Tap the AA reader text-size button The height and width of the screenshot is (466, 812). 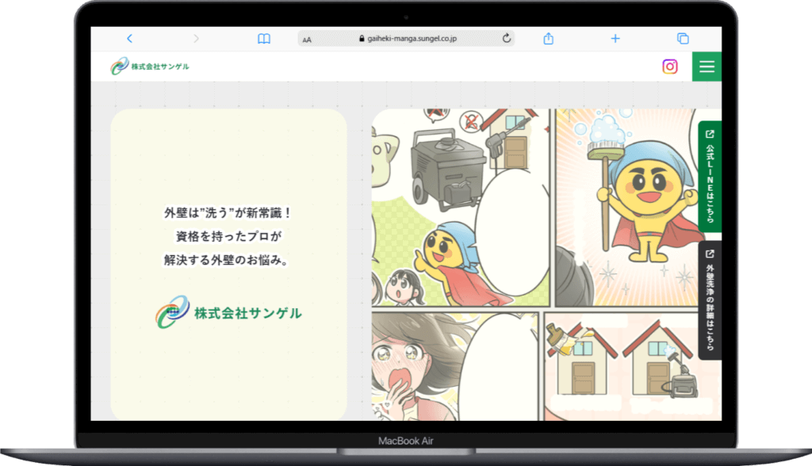307,39
